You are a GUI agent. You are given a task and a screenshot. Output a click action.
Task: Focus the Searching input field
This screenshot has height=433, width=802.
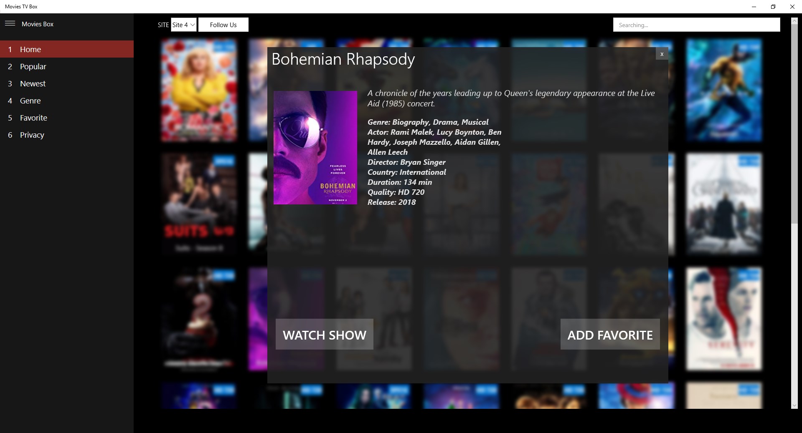(x=696, y=25)
